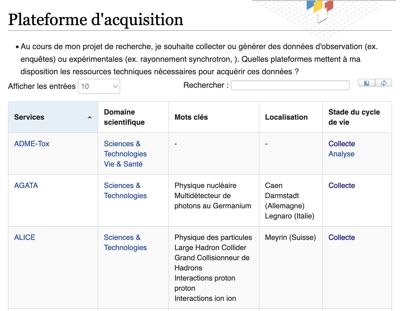Open the entries-per-page dropdown showing 10

[99, 86]
